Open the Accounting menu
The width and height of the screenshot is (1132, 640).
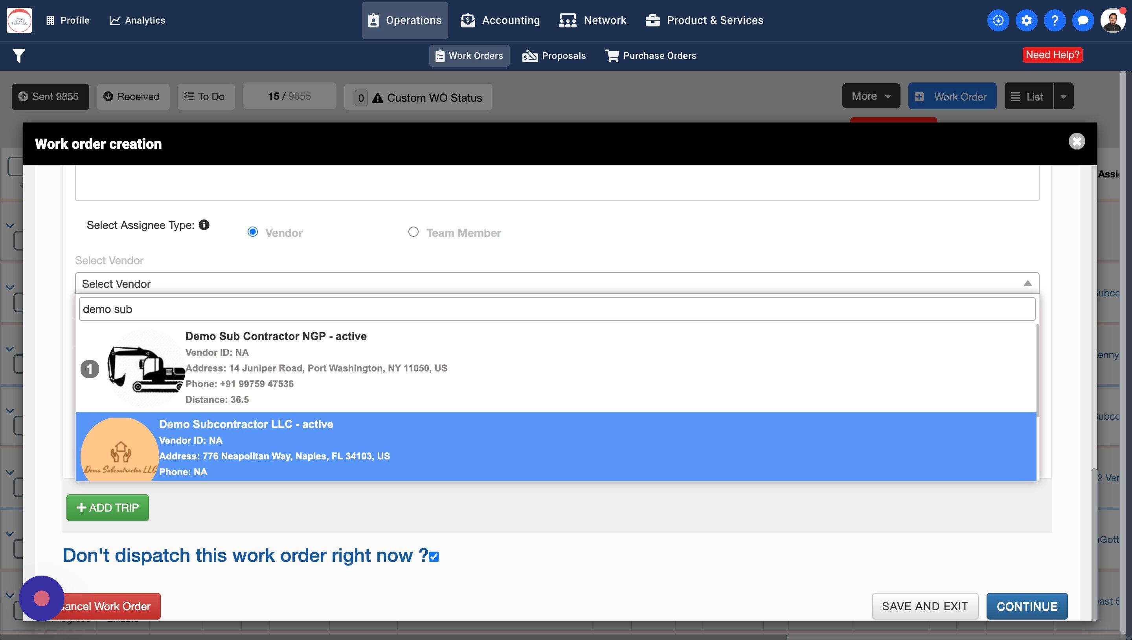(500, 20)
